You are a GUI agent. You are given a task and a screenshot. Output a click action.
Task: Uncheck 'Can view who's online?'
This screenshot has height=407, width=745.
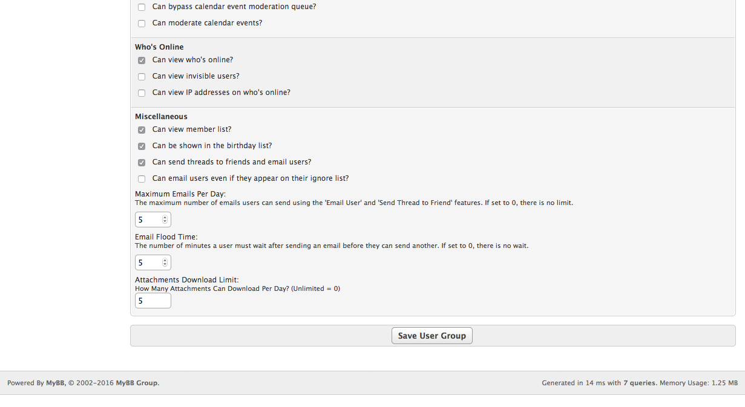coord(142,60)
